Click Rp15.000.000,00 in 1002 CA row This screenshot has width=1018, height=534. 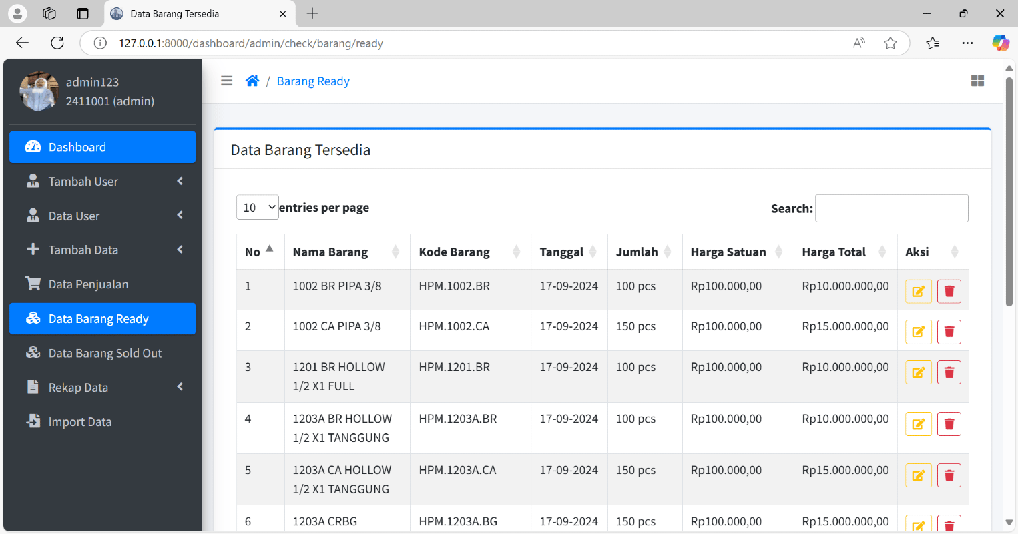tap(845, 326)
